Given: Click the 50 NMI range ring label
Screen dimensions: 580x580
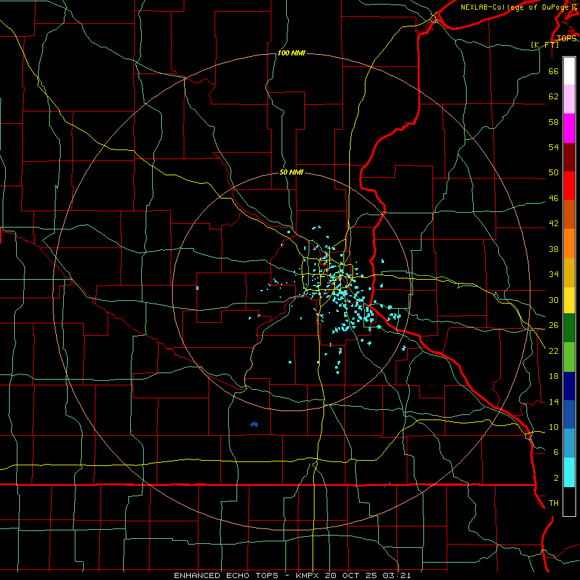Looking at the screenshot, I should (x=291, y=172).
